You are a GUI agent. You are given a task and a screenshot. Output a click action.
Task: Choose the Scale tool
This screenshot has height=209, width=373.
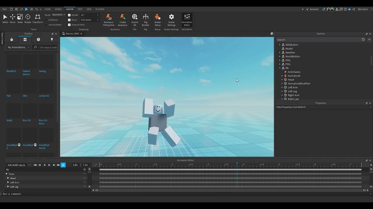tap(20, 19)
